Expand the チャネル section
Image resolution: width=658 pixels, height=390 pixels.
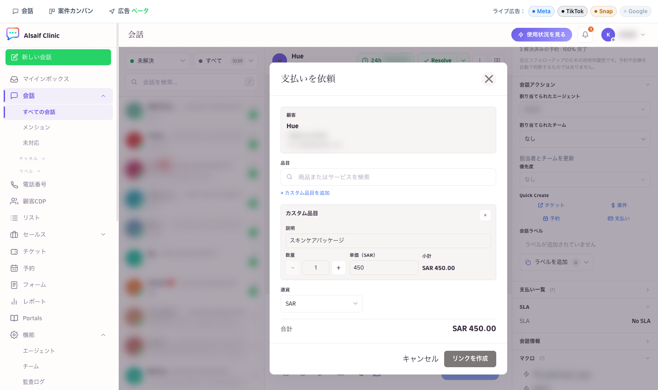(32, 159)
